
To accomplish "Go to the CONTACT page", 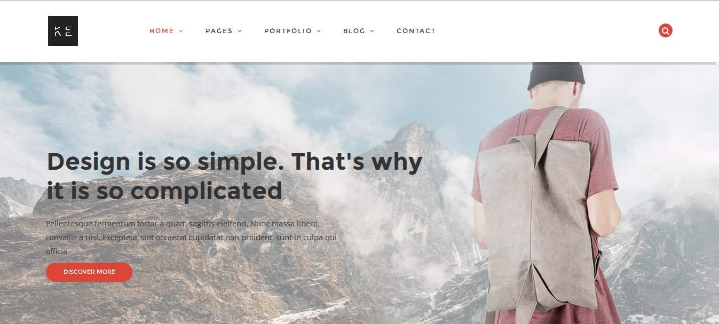I will [416, 31].
